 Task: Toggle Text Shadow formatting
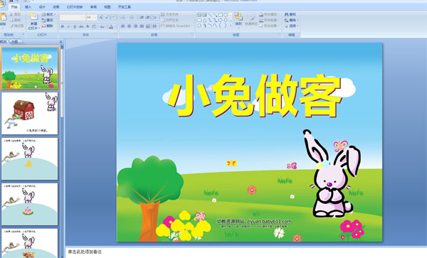click(88, 26)
